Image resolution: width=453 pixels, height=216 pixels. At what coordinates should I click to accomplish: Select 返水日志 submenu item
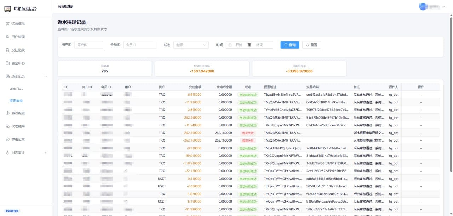click(x=16, y=89)
